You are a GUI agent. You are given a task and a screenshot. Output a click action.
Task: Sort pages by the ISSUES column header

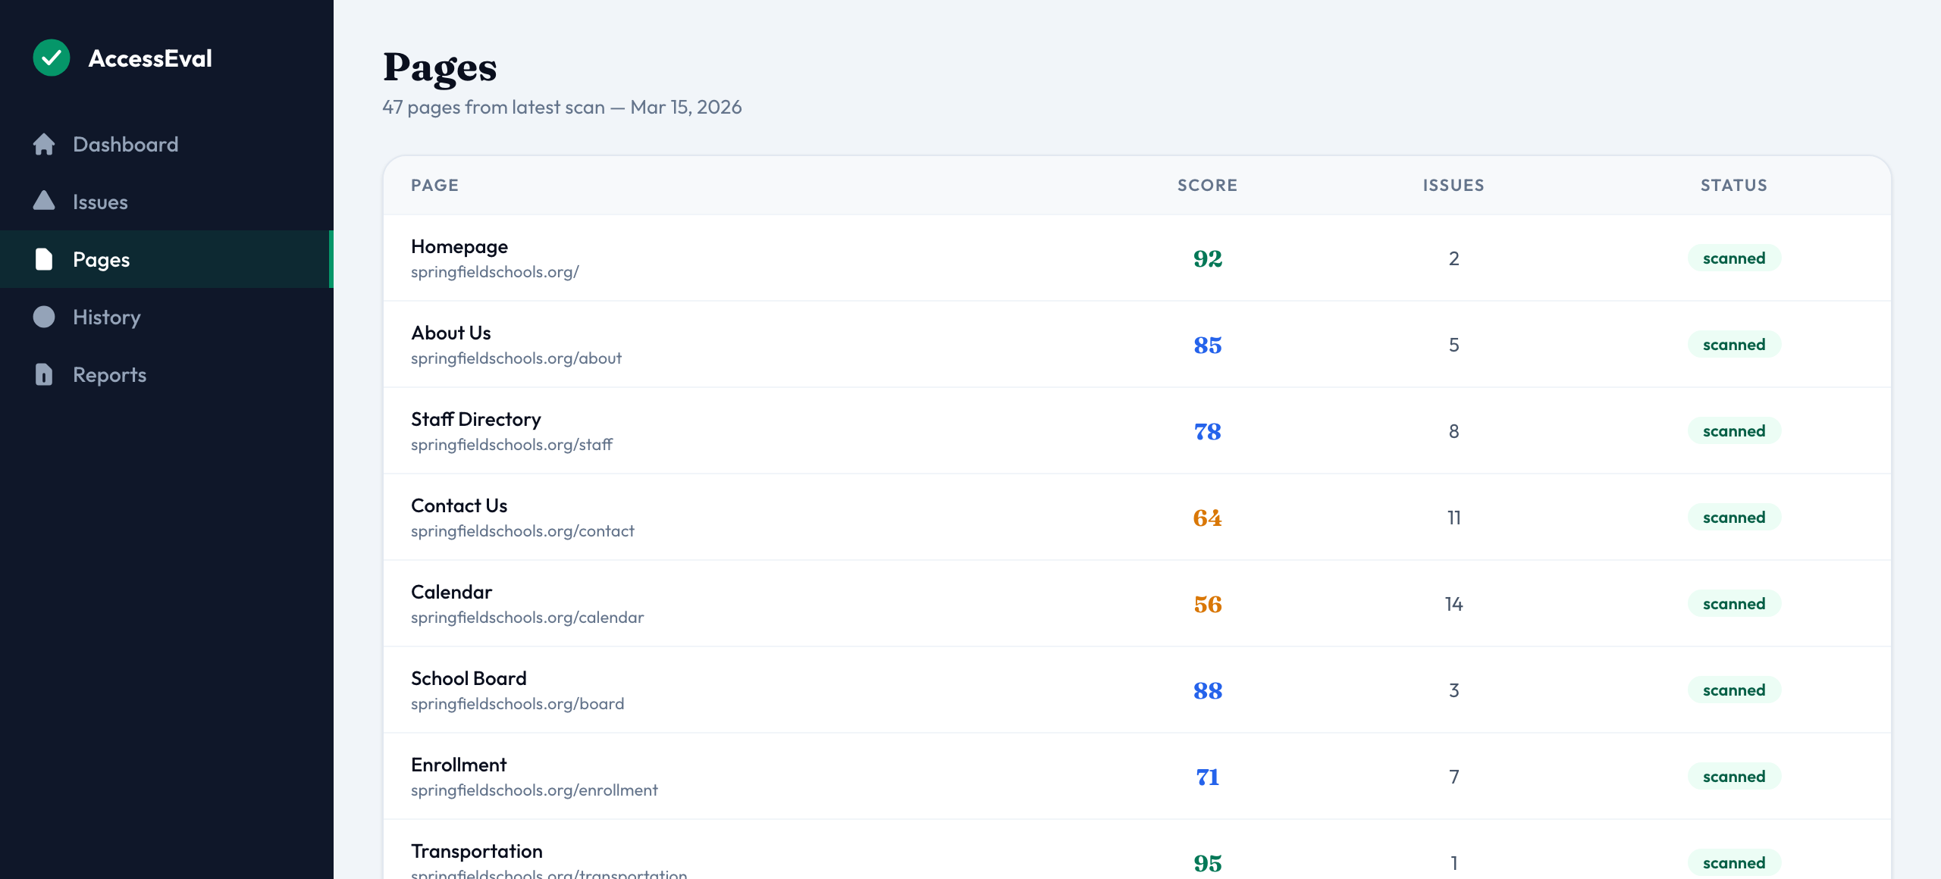1452,185
